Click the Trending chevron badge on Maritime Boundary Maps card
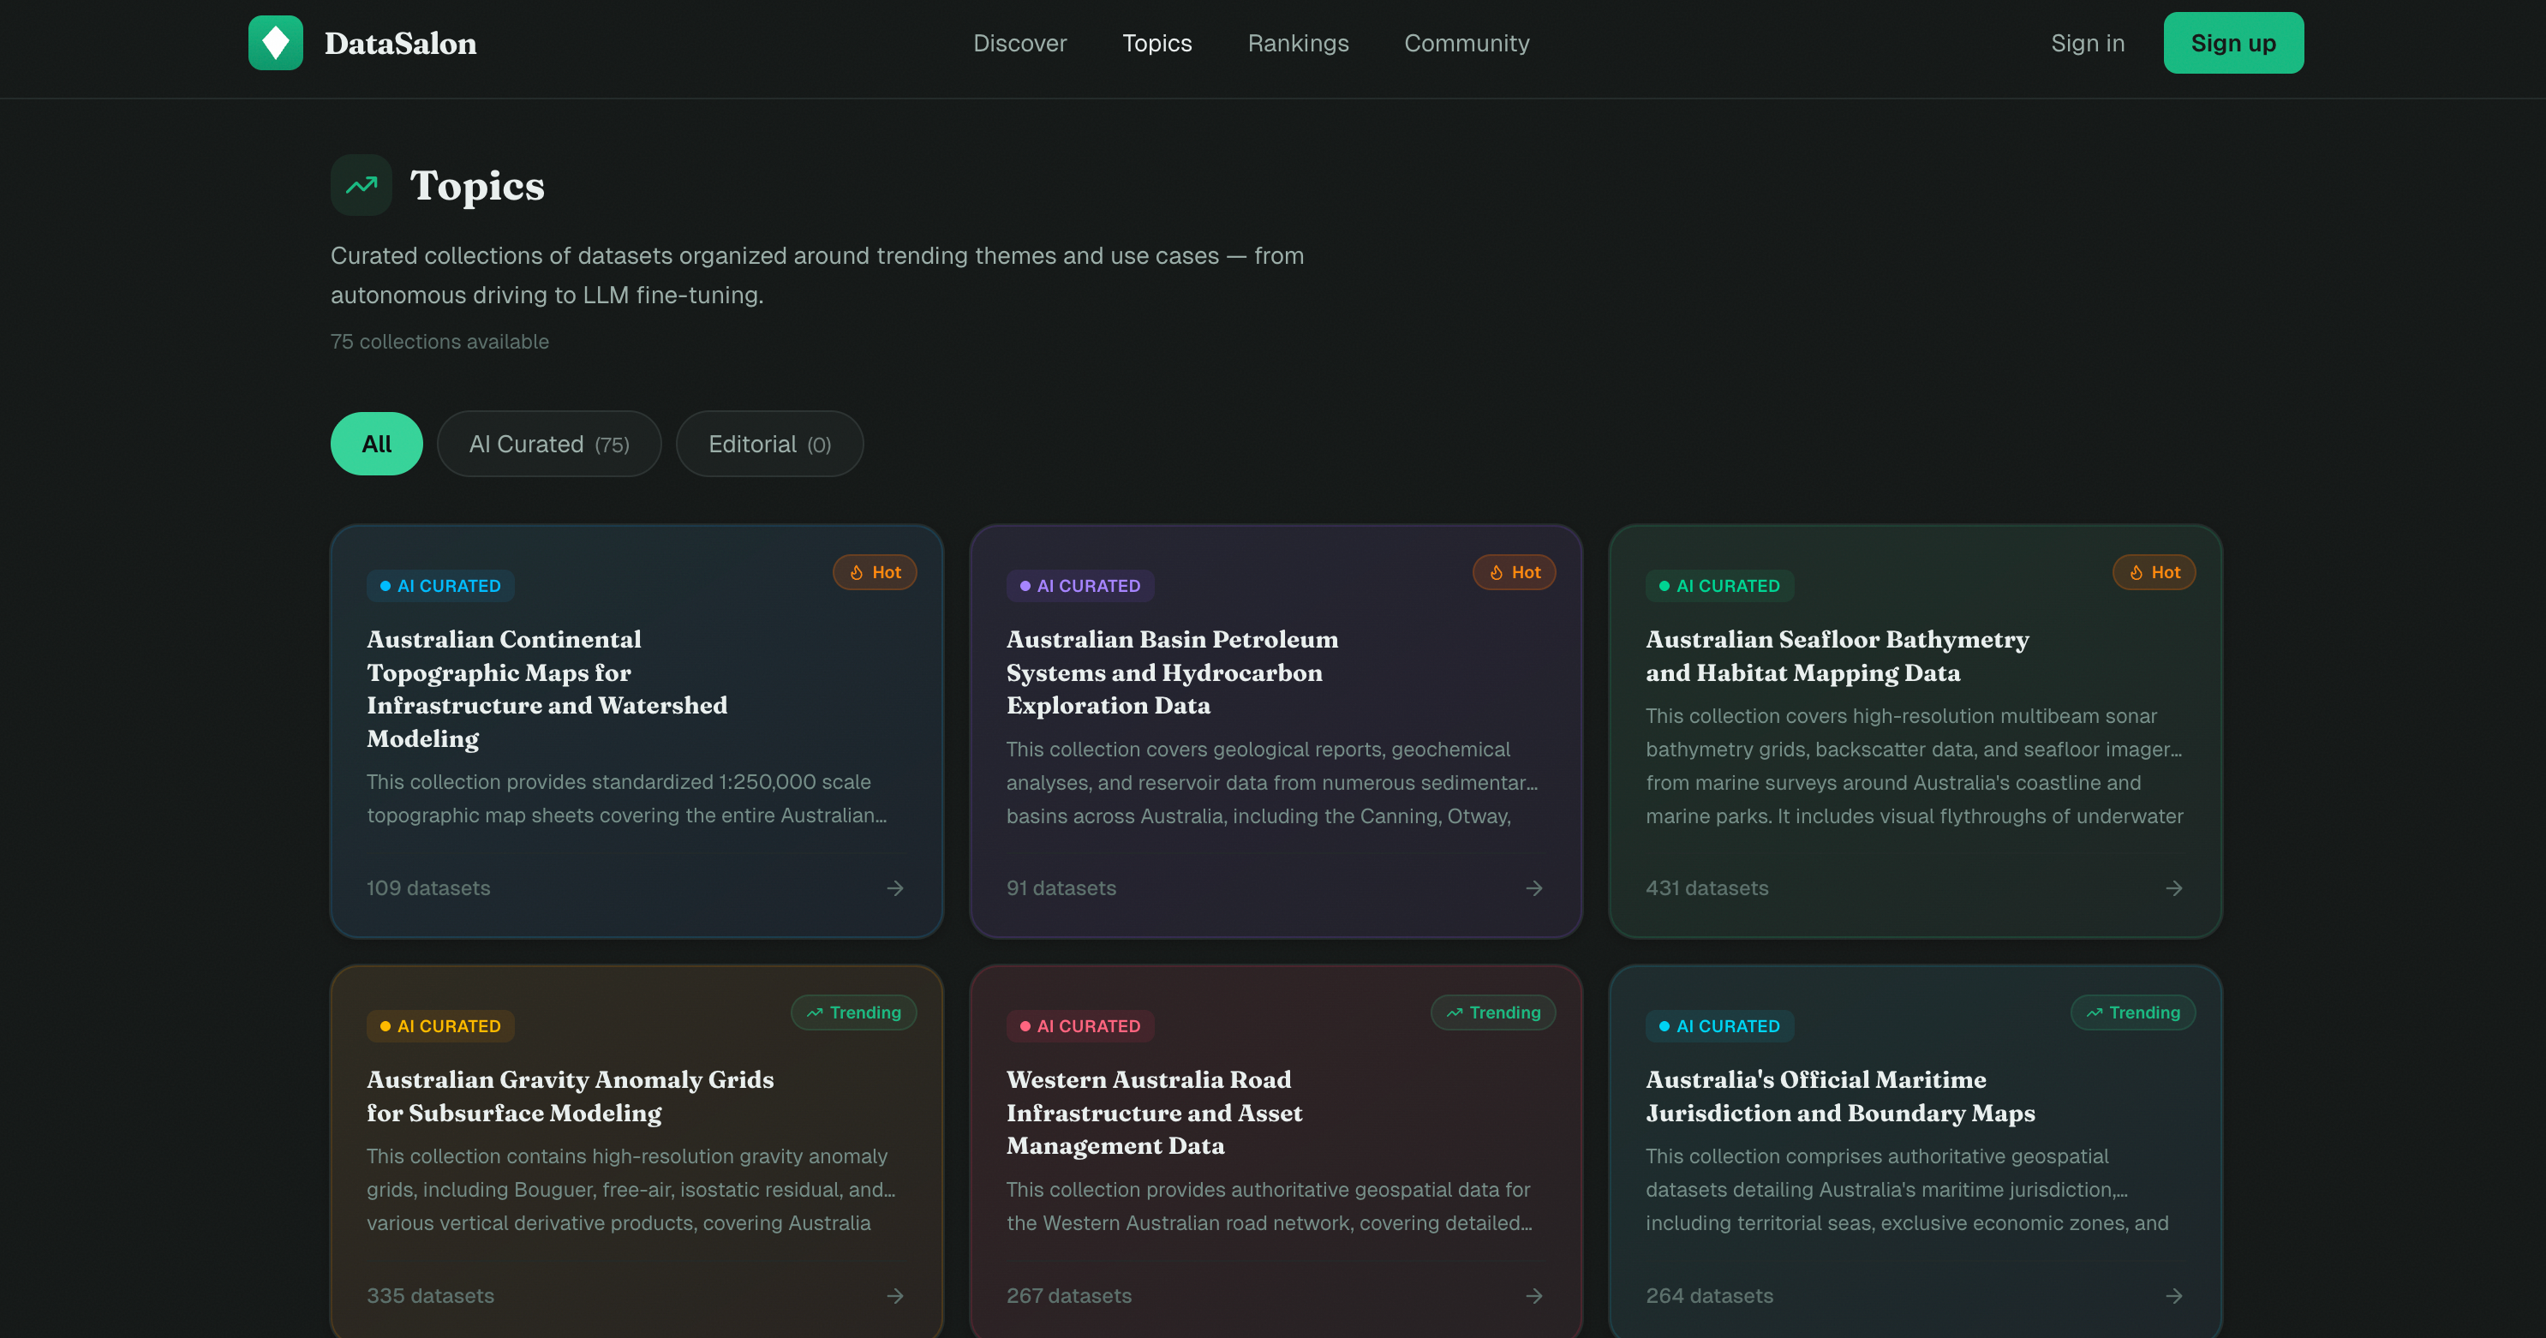Screen dimensions: 2546x1338 2132,1012
